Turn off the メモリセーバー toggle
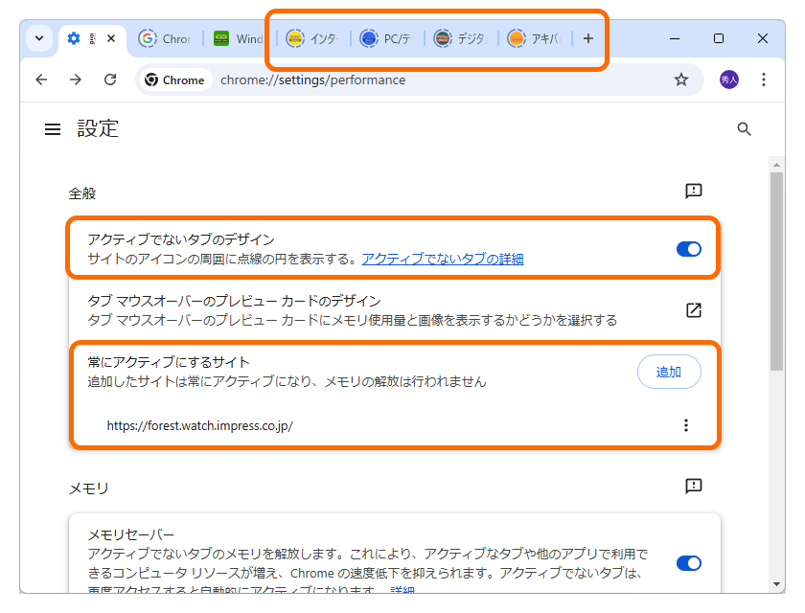The image size is (805, 613). pyautogui.click(x=688, y=563)
